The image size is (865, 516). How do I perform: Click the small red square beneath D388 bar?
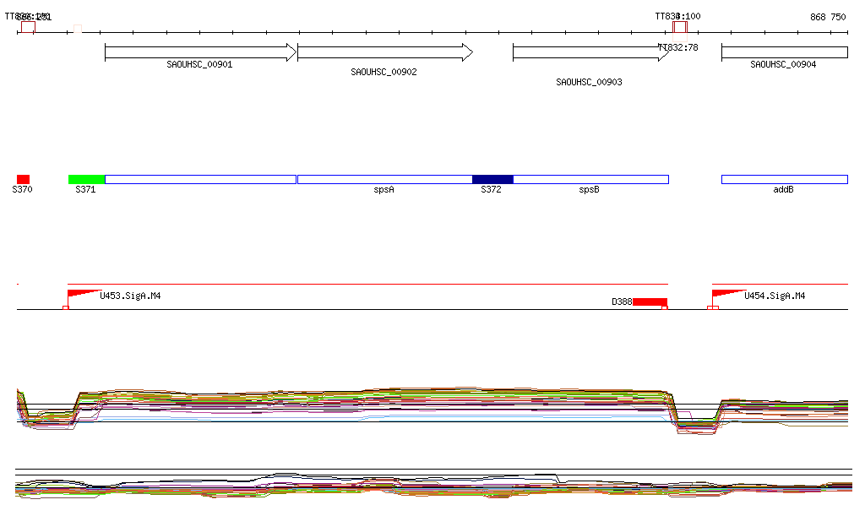click(665, 308)
